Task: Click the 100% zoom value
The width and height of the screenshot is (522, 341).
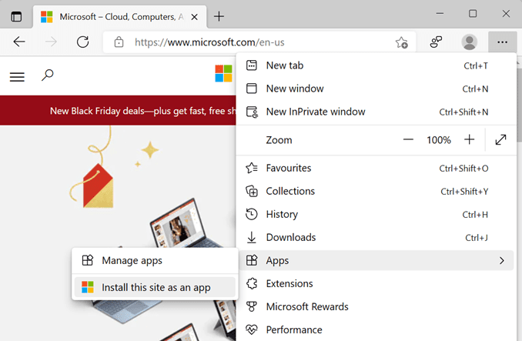Action: (x=439, y=140)
